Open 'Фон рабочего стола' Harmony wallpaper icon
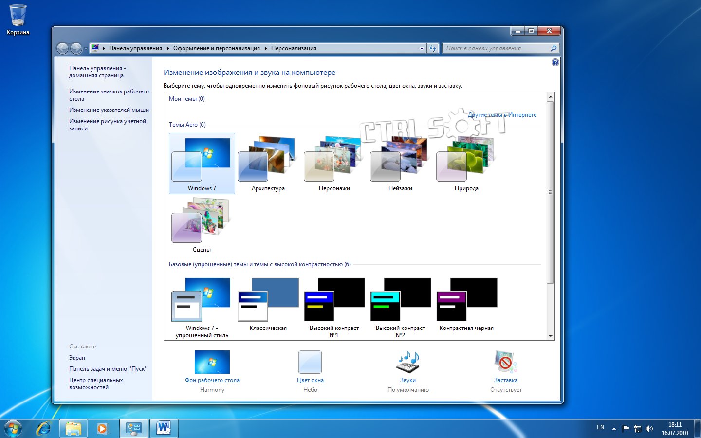The image size is (701, 438). (x=212, y=362)
